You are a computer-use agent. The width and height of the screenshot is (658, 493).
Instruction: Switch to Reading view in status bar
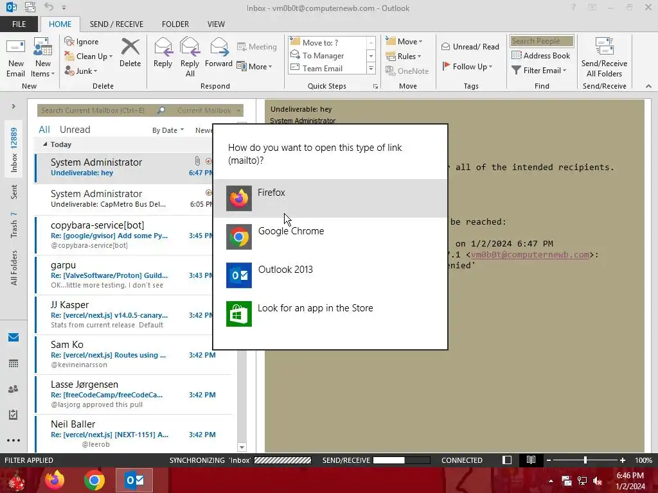click(531, 460)
